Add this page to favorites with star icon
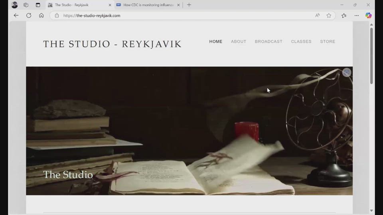 coord(329,16)
